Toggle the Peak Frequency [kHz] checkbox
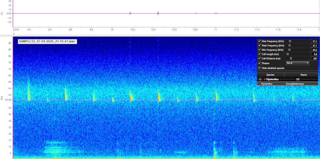 (x=259, y=46)
